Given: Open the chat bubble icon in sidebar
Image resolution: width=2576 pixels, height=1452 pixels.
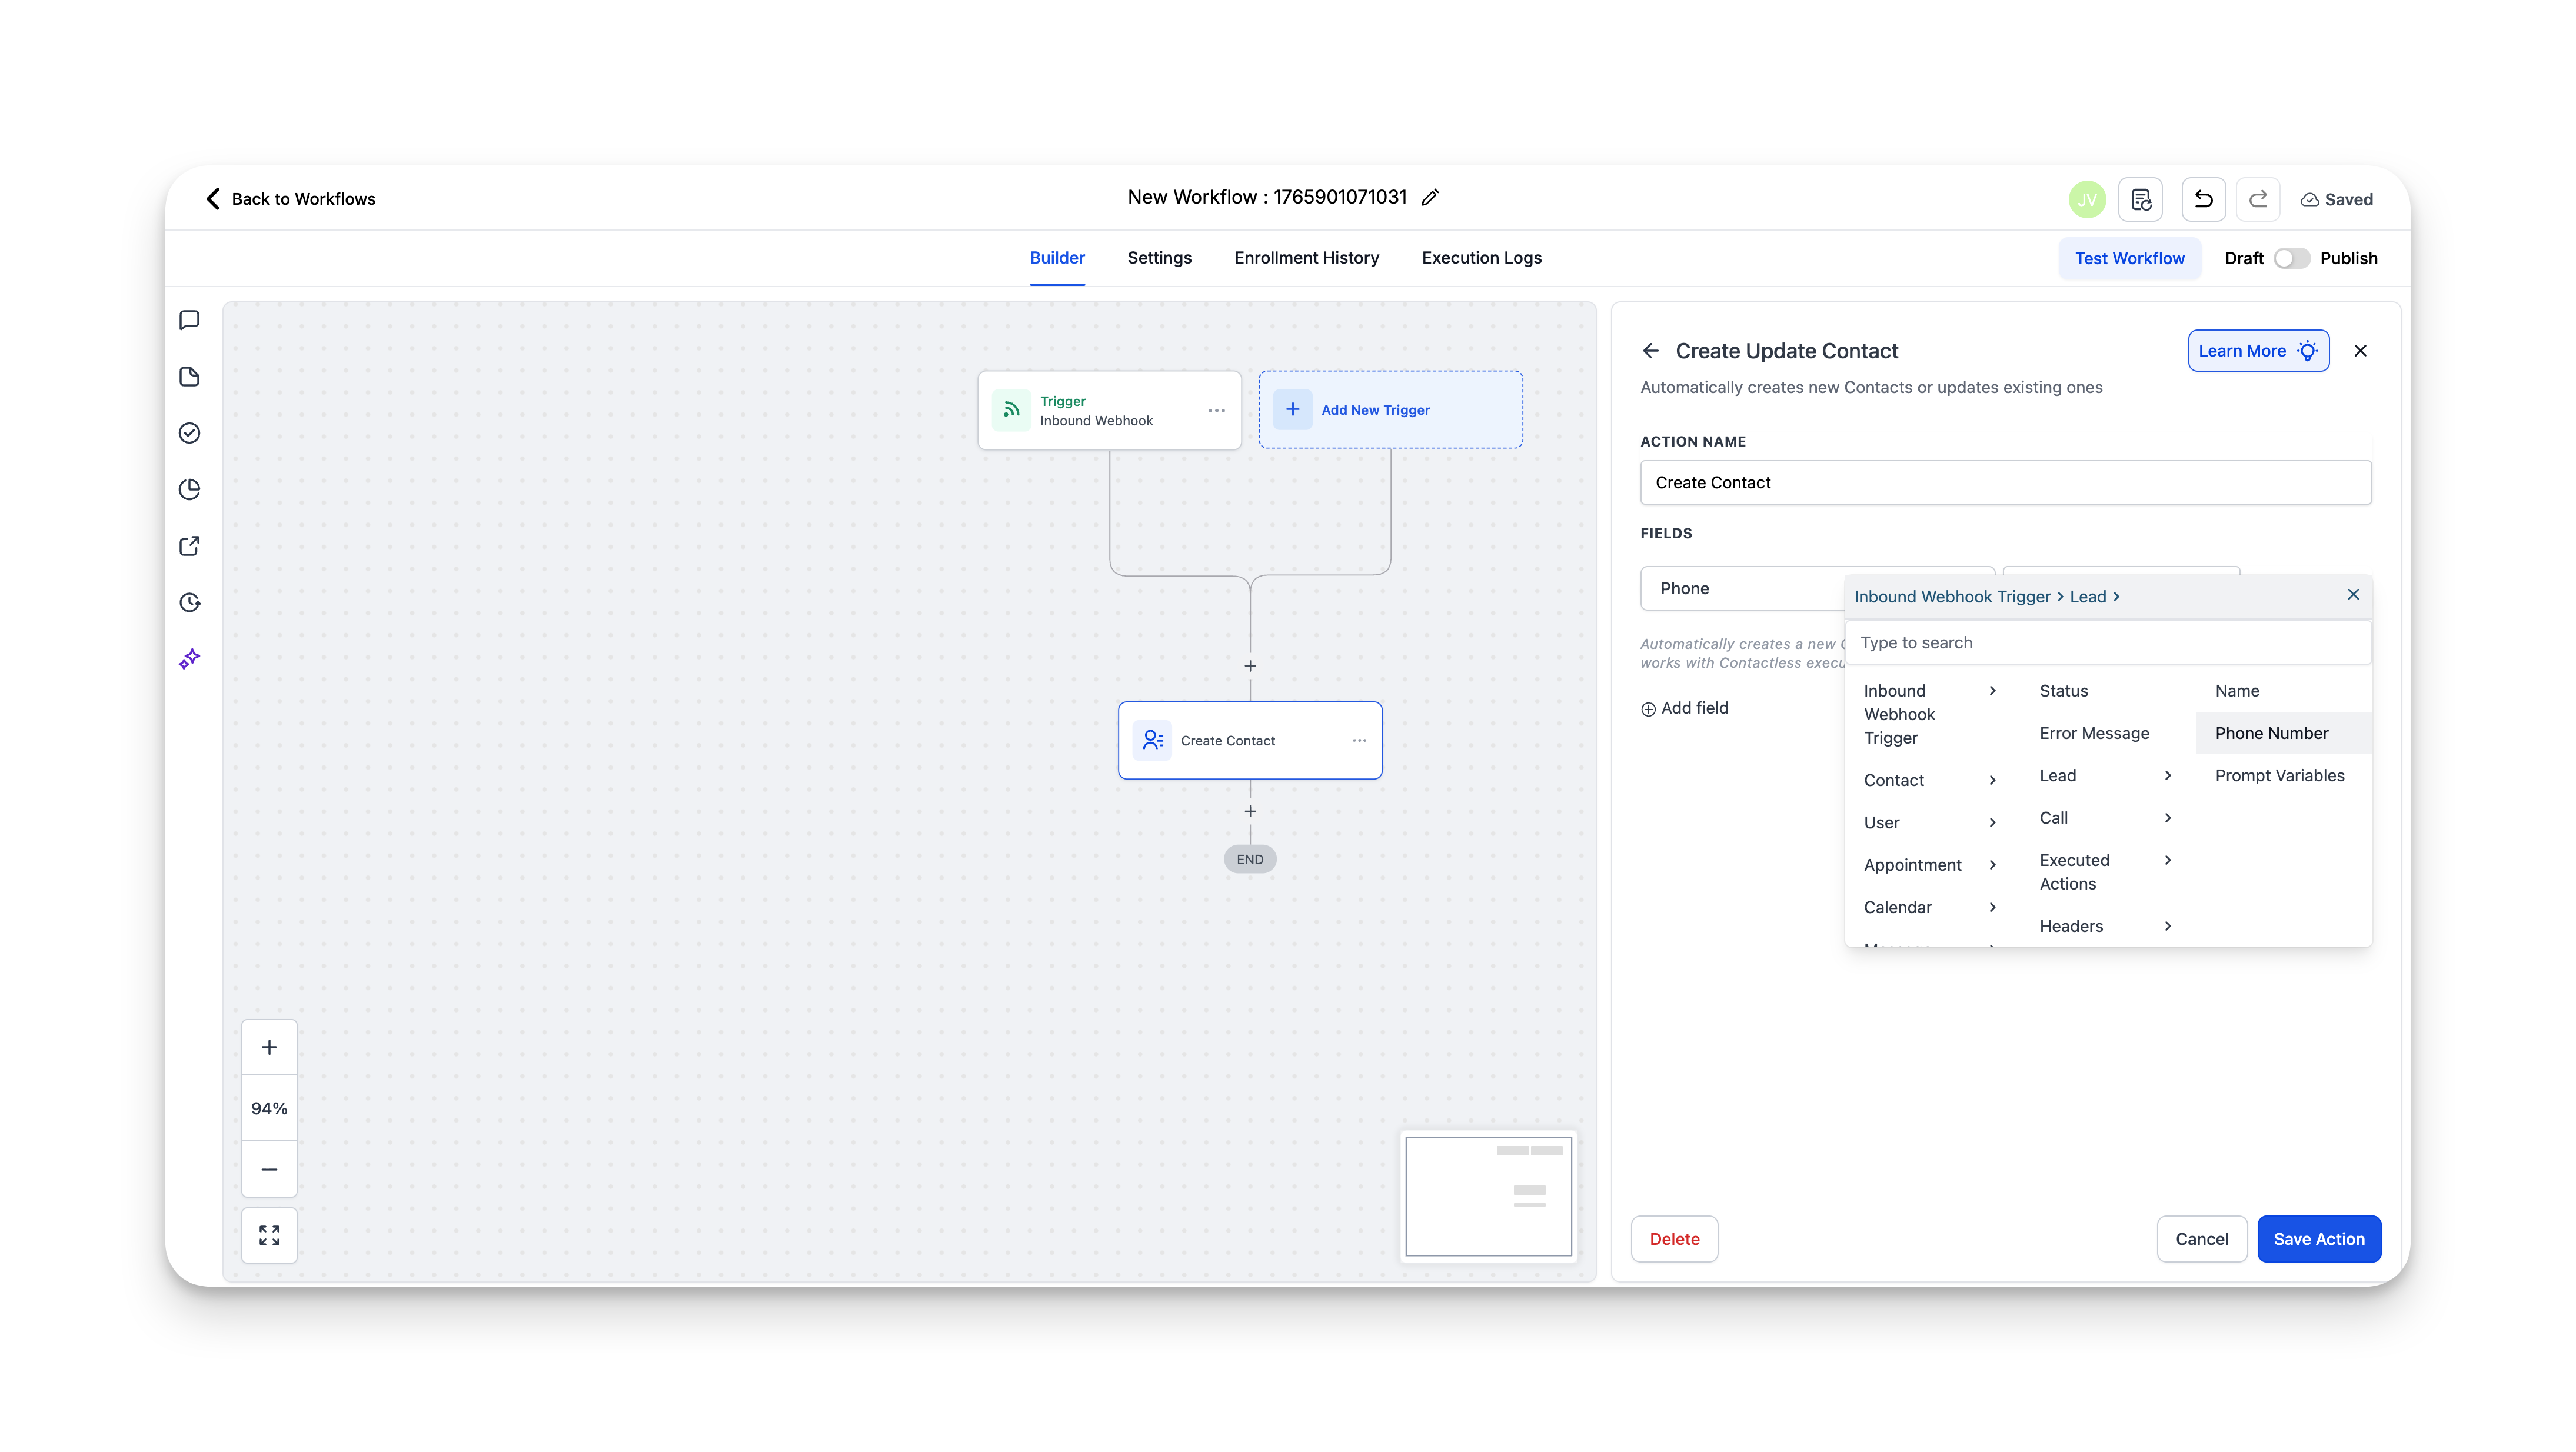Looking at the screenshot, I should 189,320.
